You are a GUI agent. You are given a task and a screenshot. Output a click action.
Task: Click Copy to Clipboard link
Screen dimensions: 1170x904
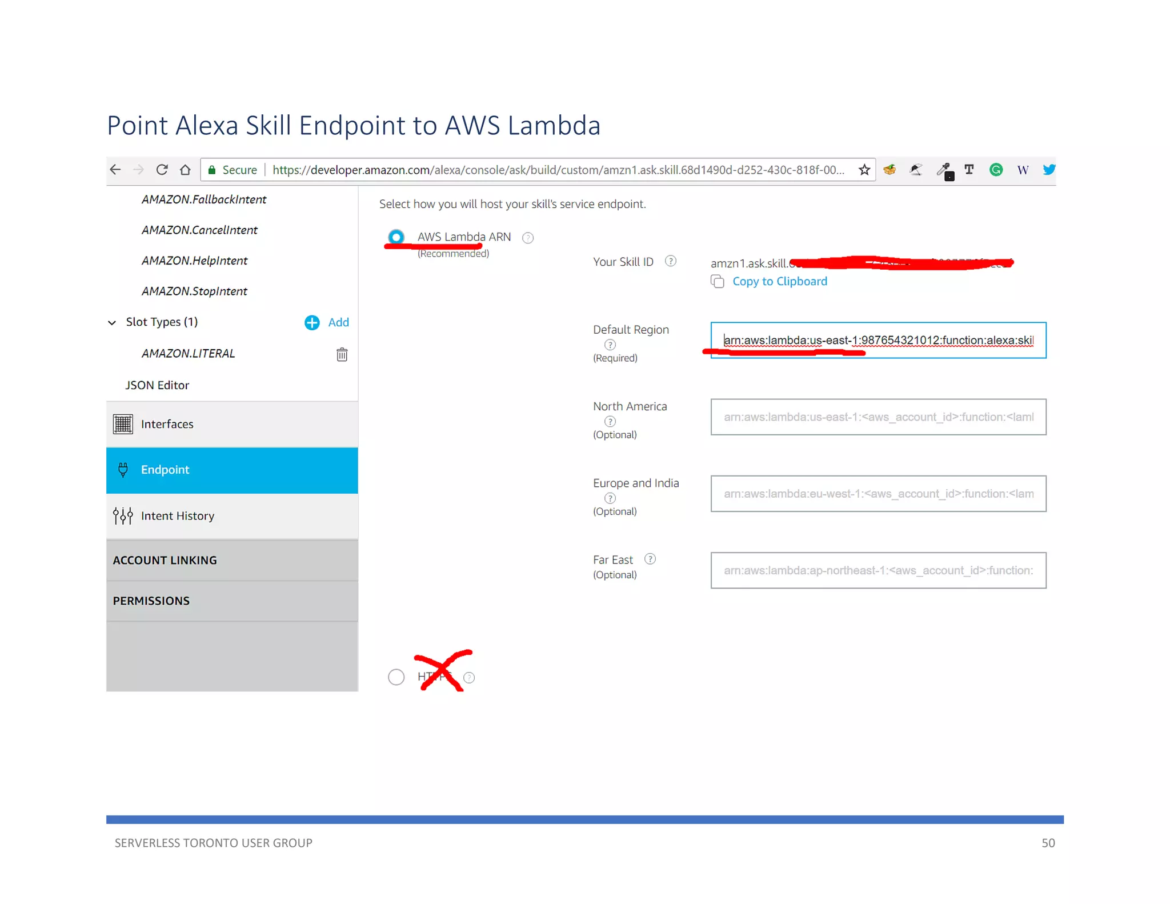click(779, 281)
